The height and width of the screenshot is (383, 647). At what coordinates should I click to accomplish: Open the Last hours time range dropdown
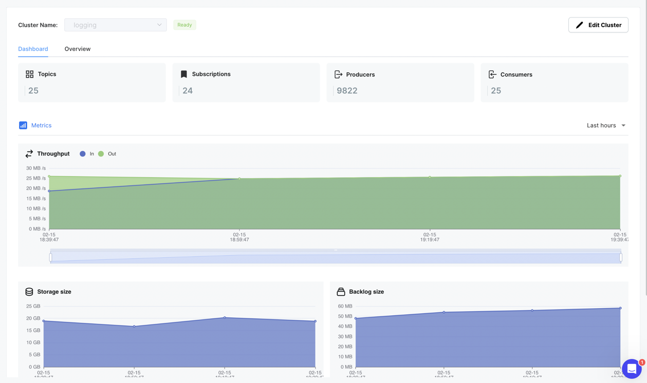[x=605, y=125]
